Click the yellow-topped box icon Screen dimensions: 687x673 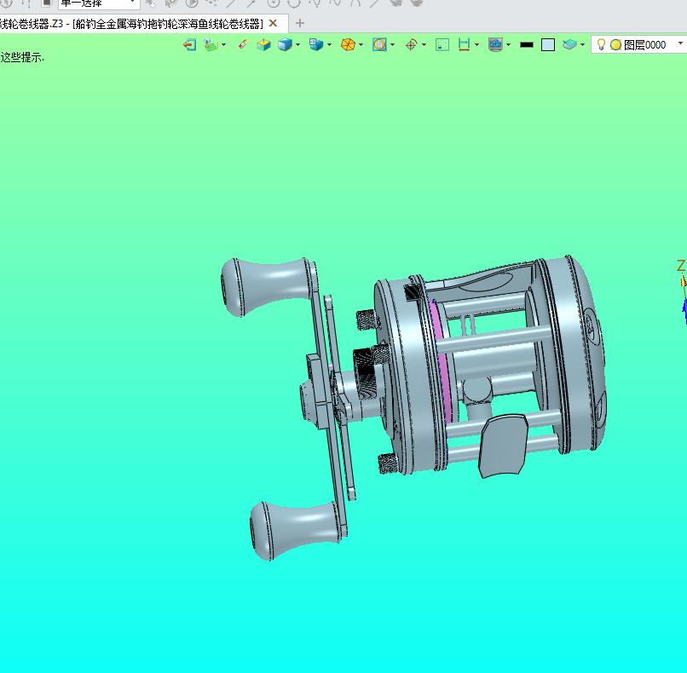[x=263, y=44]
